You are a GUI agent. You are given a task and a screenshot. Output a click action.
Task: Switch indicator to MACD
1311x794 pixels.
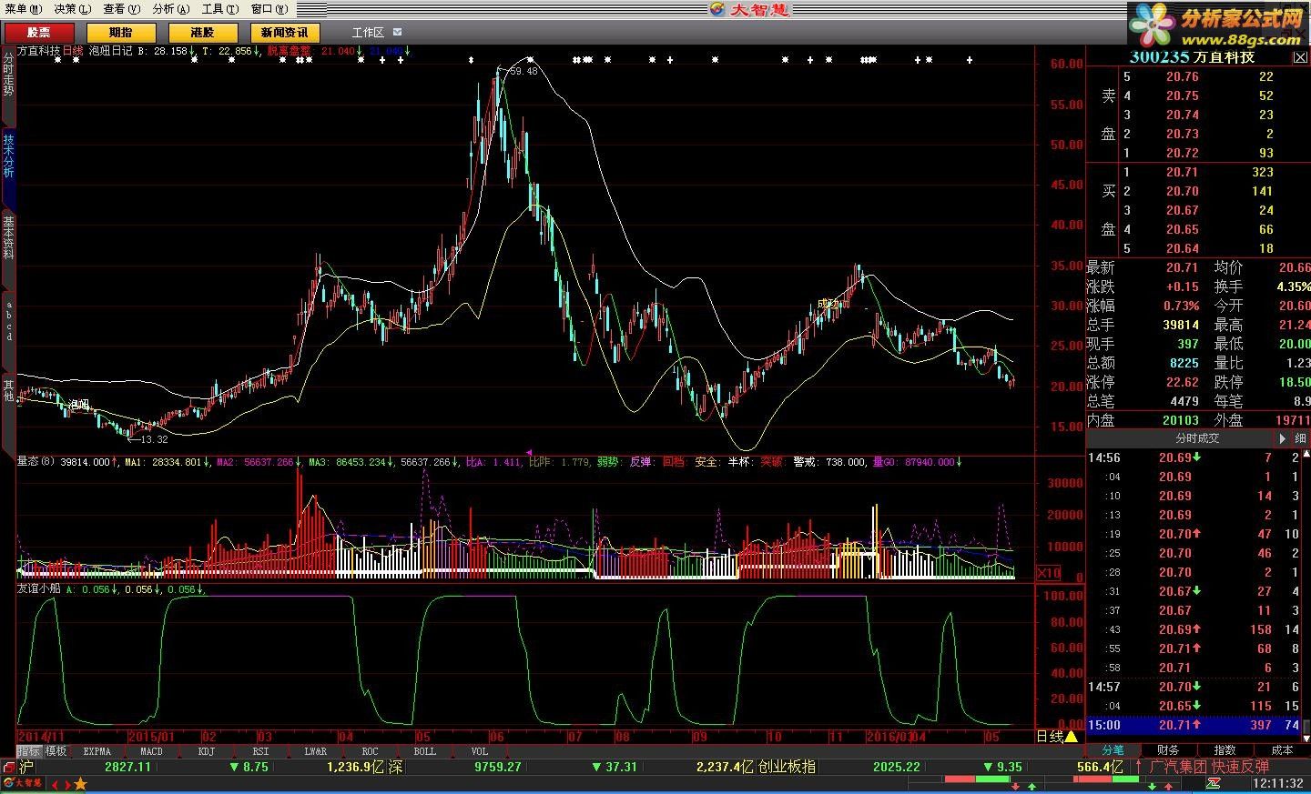pos(151,751)
